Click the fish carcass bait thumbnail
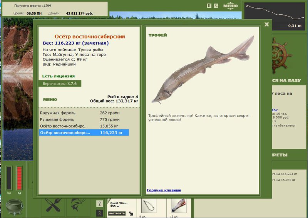Viewport: 308px width, 218px height. click(x=179, y=206)
